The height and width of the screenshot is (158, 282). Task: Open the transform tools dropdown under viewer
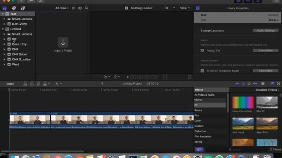[x=107, y=77]
